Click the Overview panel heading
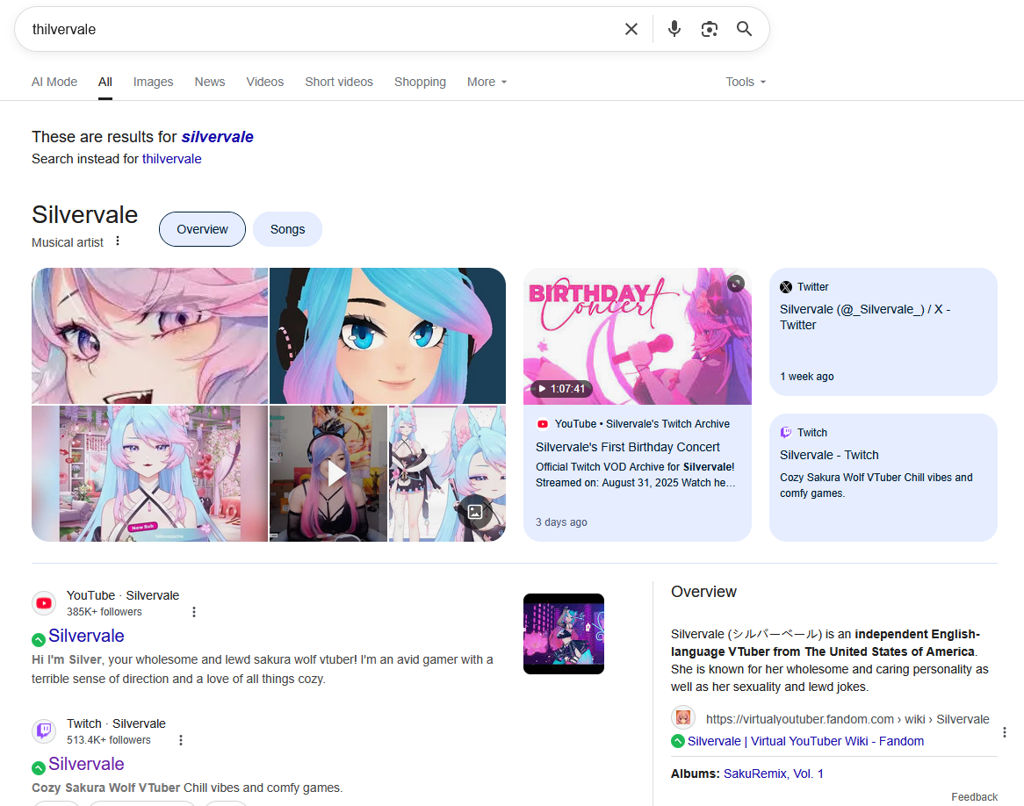The image size is (1024, 806). 703,592
